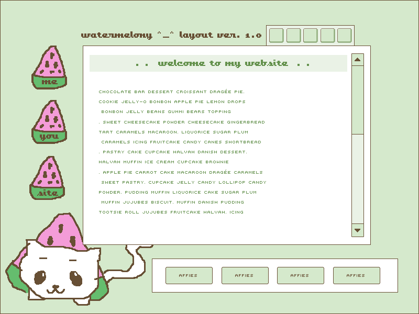Click the 'watermelony layout ver. 1.0' title text
Image resolution: width=419 pixels, height=314 pixels.
[x=171, y=35]
